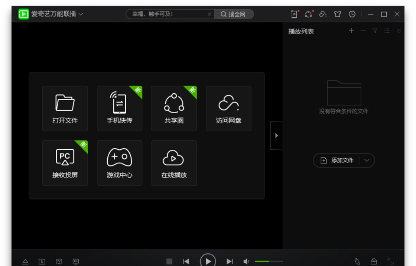
Task: Switch the playlist view mode
Action: [387, 31]
